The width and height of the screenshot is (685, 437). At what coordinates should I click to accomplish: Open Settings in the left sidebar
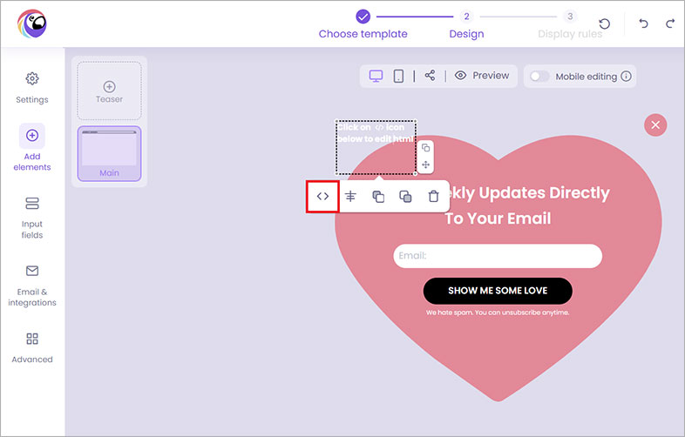point(32,87)
